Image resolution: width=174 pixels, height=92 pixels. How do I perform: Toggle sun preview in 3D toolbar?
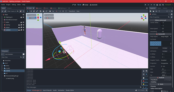[60, 11]
